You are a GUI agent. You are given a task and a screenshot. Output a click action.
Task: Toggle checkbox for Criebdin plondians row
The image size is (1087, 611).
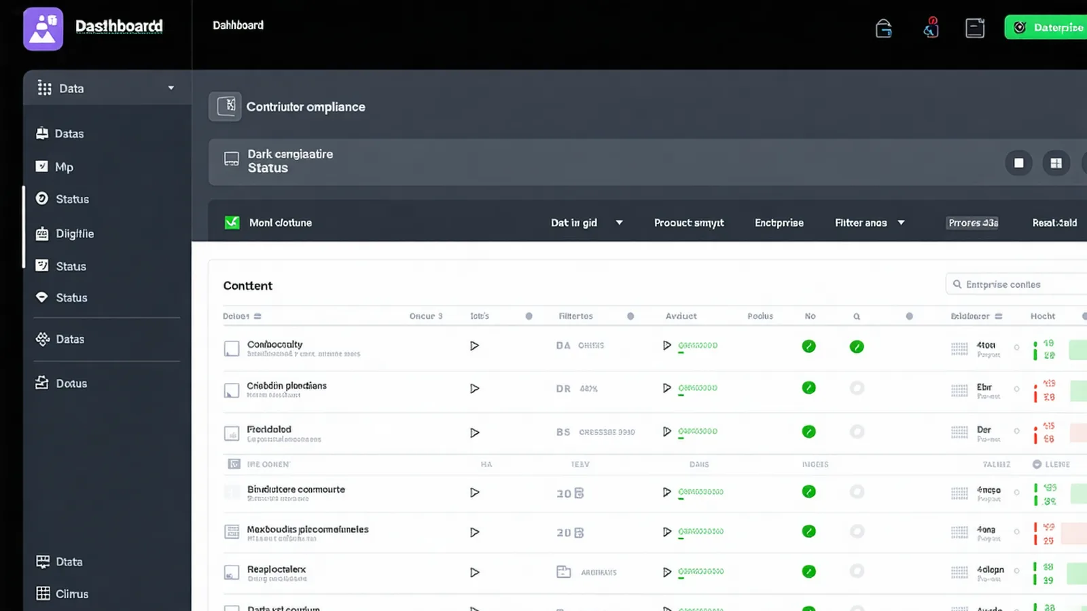232,390
